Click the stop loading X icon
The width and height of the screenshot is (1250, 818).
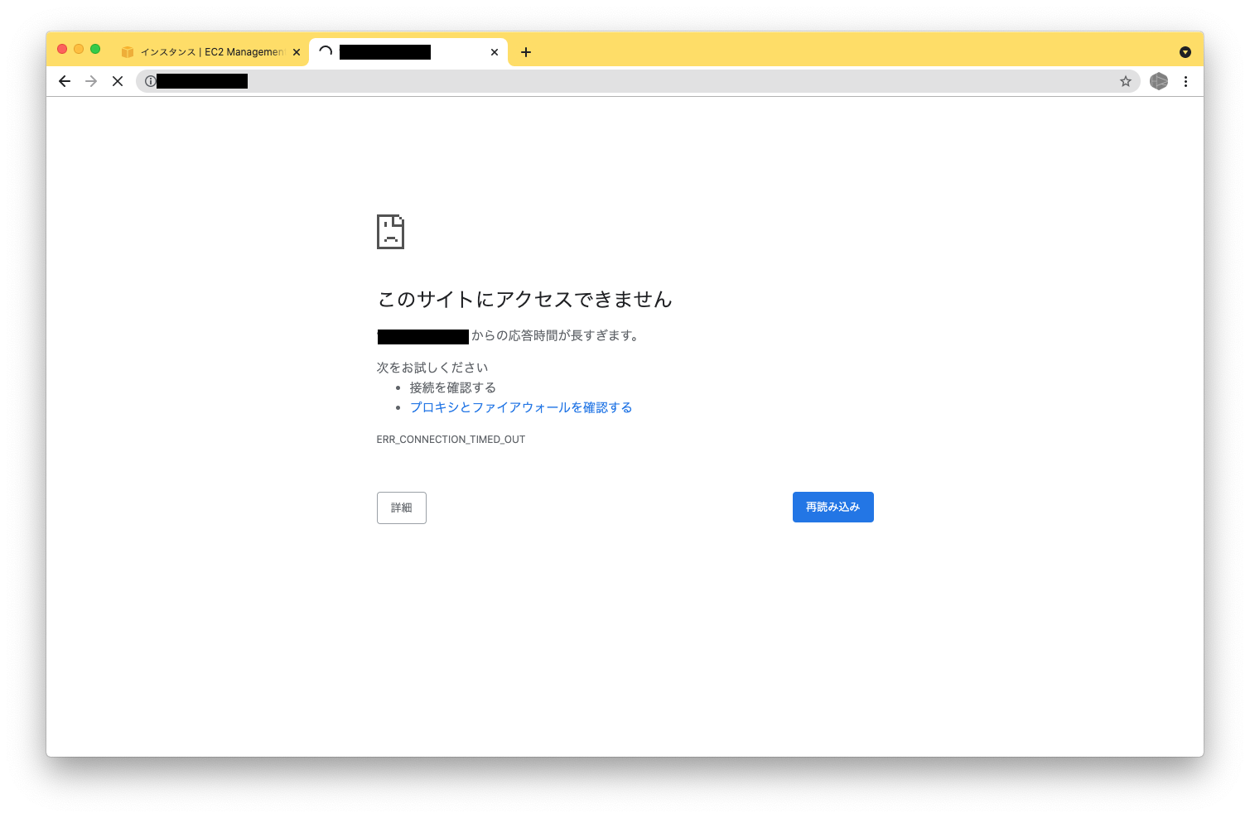(117, 81)
